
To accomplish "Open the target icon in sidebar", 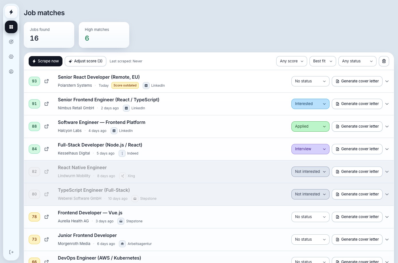I will click(x=11, y=42).
